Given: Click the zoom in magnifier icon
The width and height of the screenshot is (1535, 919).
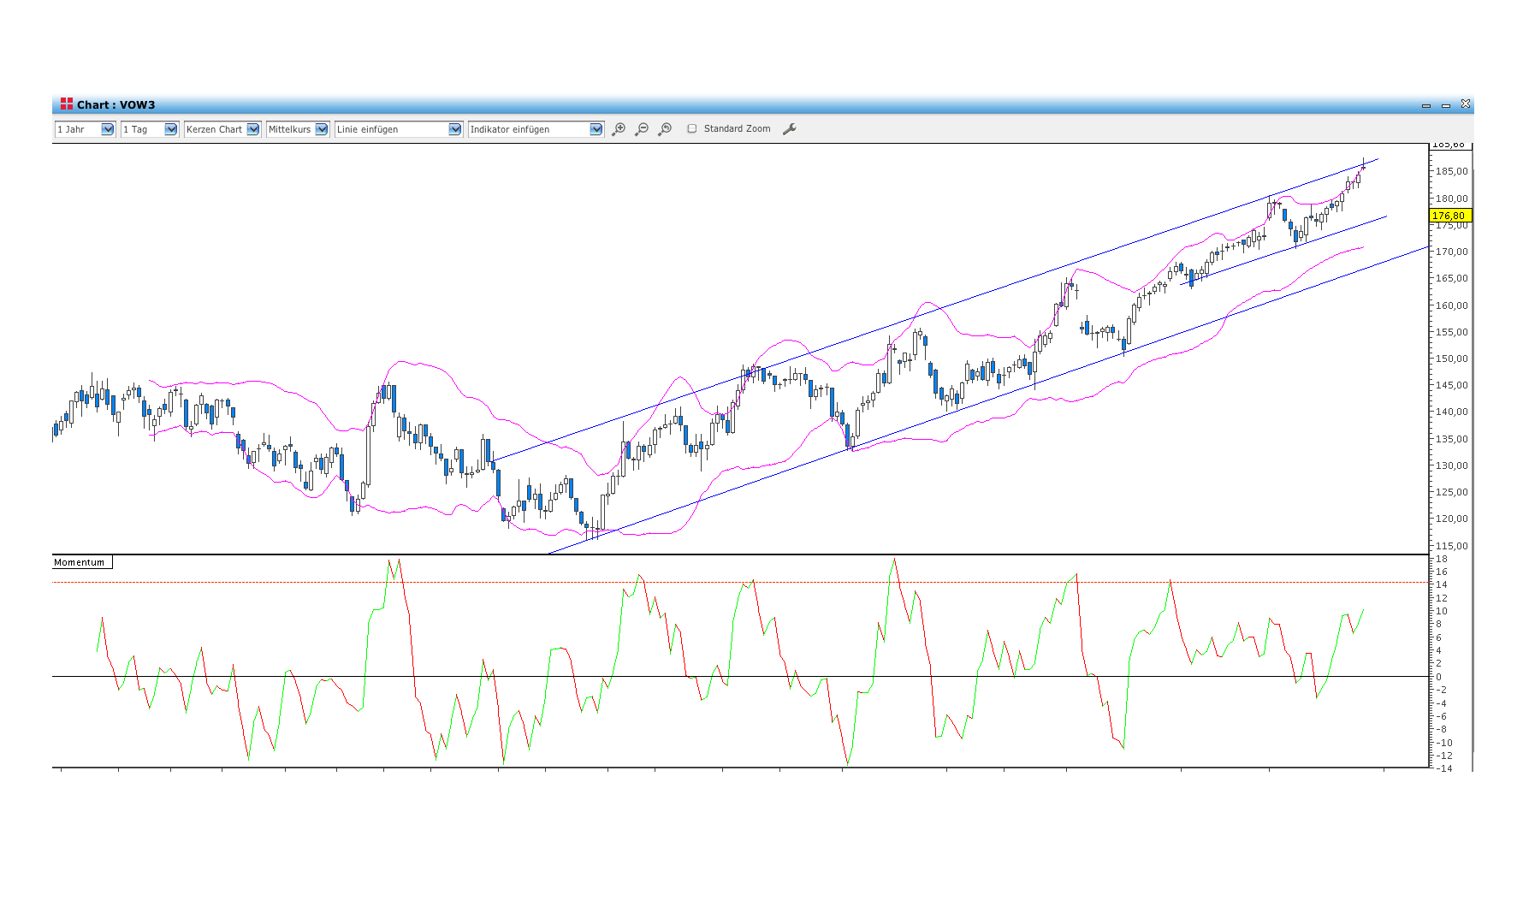Looking at the screenshot, I should click(x=619, y=129).
